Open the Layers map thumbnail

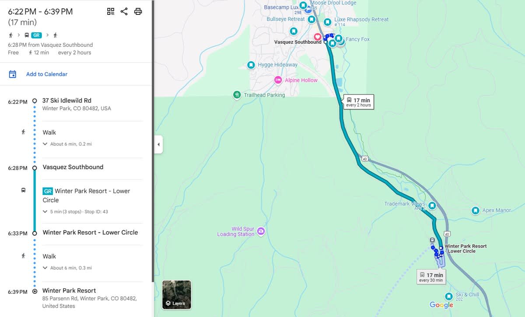(x=176, y=295)
